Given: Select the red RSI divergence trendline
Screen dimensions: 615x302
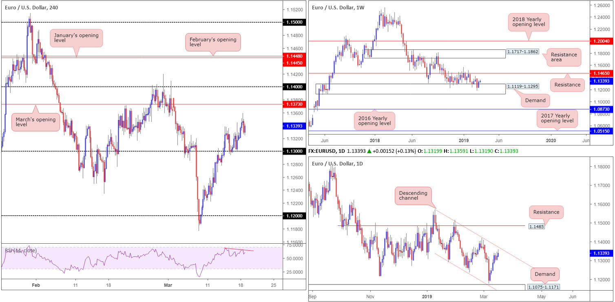Looking at the screenshot, I should tap(239, 249).
